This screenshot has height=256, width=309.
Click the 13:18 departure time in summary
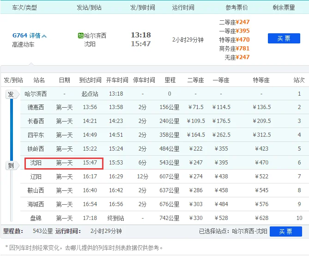pyautogui.click(x=141, y=35)
